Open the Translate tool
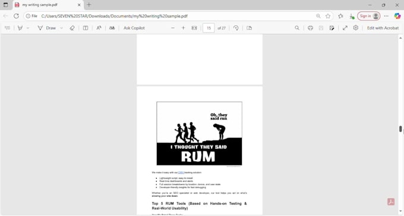The image size is (404, 216). click(112, 28)
